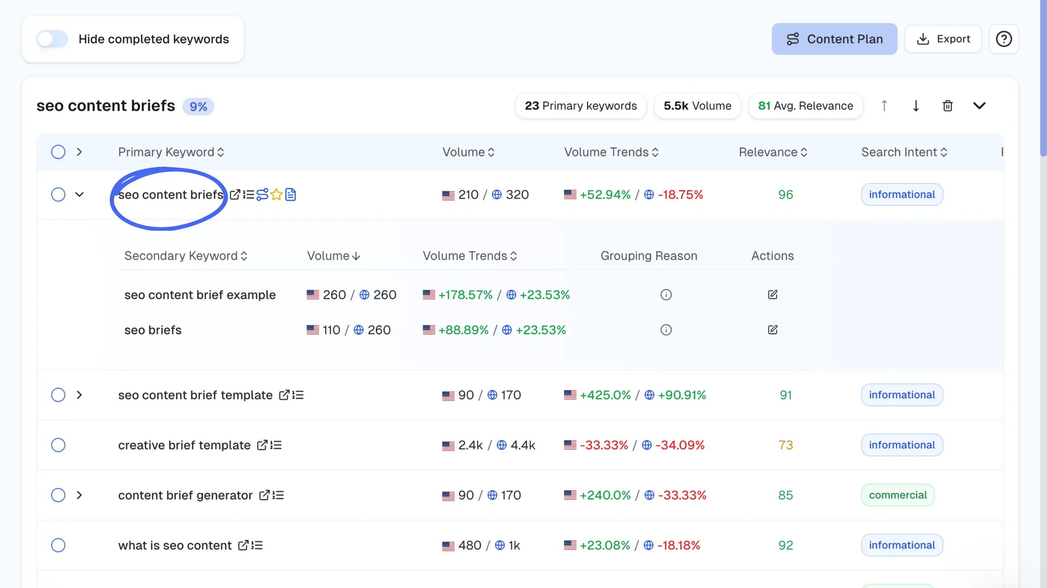Open external link for creative brief template
Viewport: 1047px width, 588px height.
pyautogui.click(x=262, y=445)
